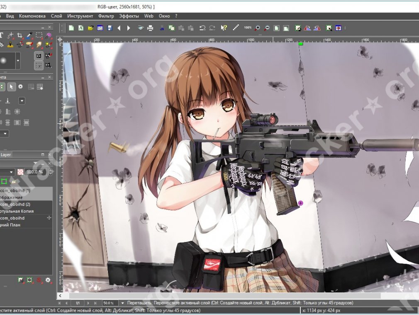Zoom out with the minus magnifier
The height and width of the screenshot is (315, 419).
tap(267, 28)
